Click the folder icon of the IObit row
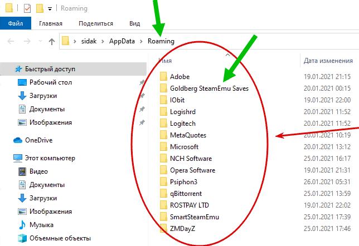Screen dimensions: 359x246 click(x=163, y=100)
